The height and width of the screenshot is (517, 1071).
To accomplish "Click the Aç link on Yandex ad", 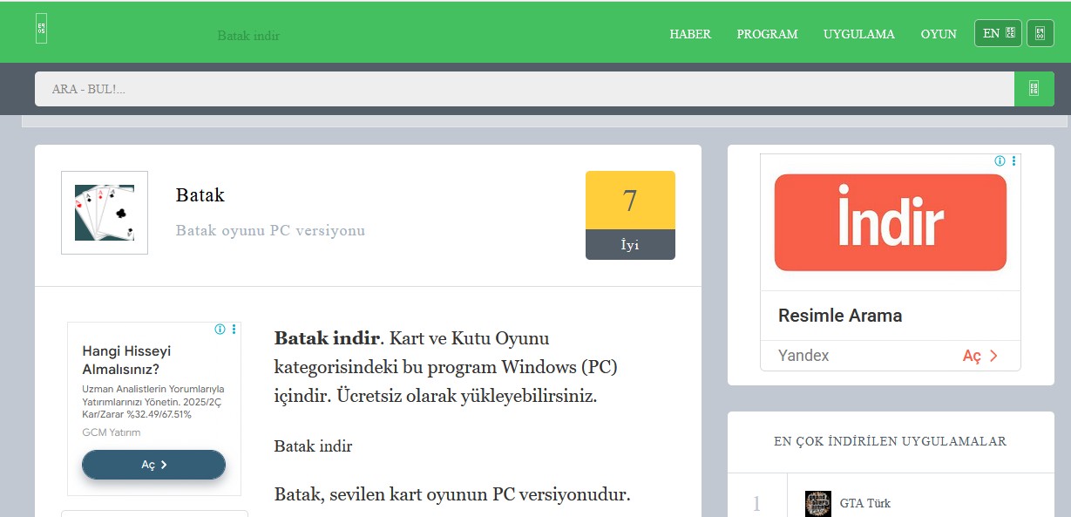I will 979,356.
